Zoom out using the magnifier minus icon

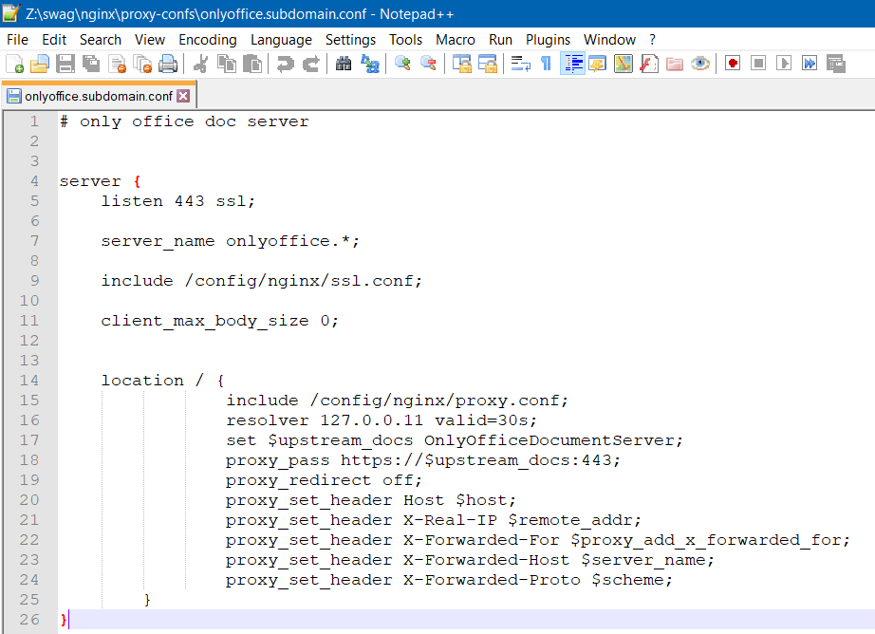pyautogui.click(x=428, y=64)
